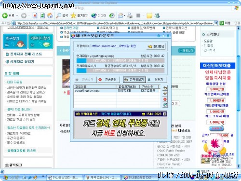Open 등록대기자료 리스트 link
241x181 pixels.
[22, 151]
